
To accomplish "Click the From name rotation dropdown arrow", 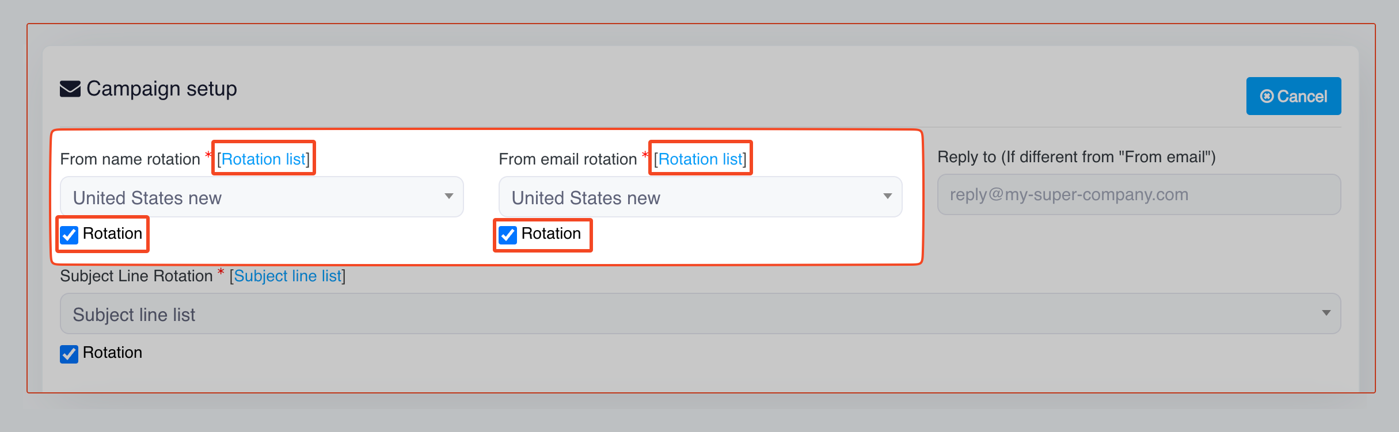I will [448, 196].
